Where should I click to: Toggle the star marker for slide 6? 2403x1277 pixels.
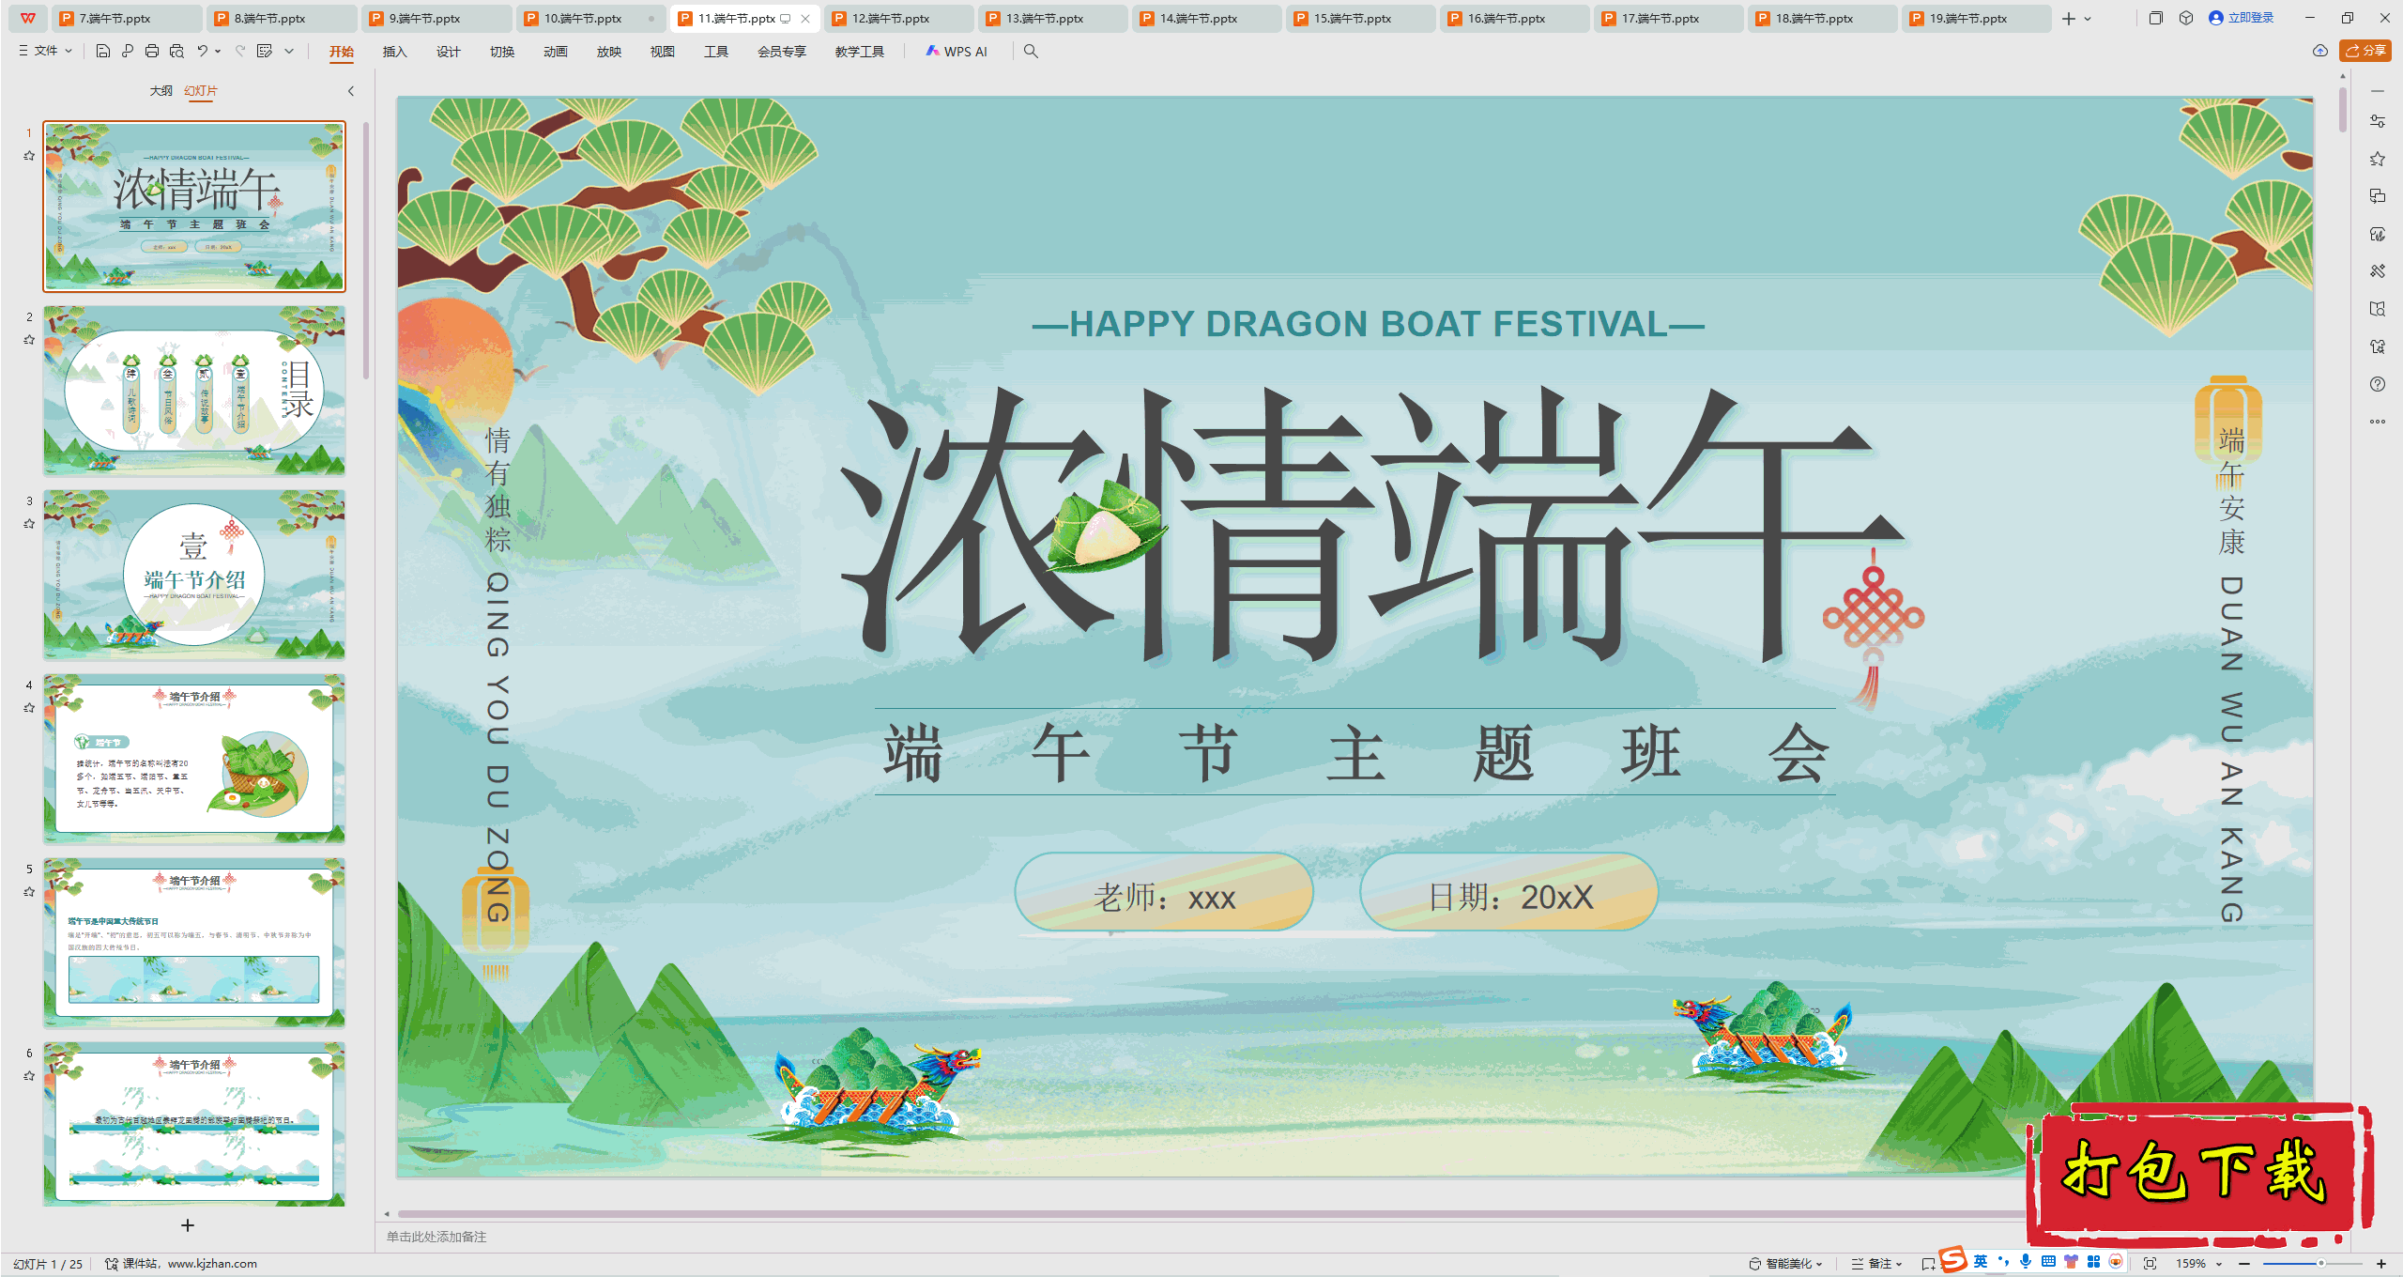pos(29,1076)
